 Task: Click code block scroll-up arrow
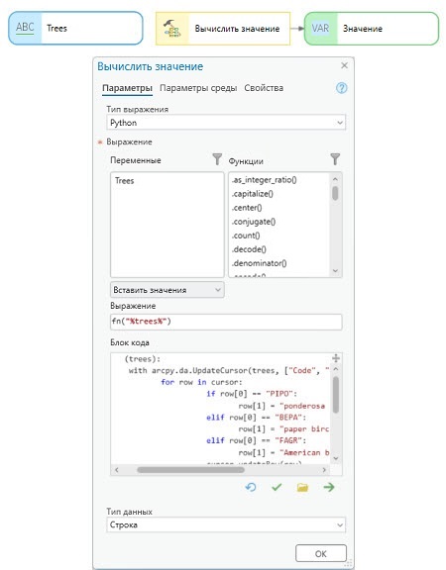(336, 369)
